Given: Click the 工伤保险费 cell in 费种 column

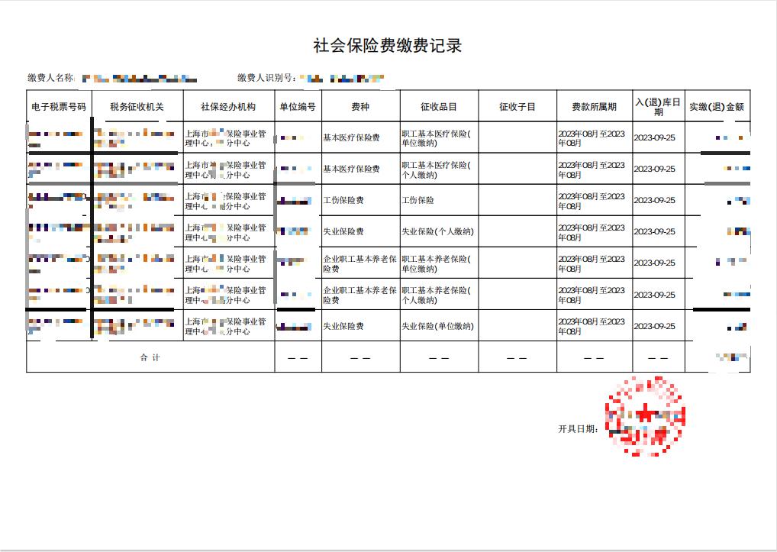Looking at the screenshot, I should [x=343, y=200].
